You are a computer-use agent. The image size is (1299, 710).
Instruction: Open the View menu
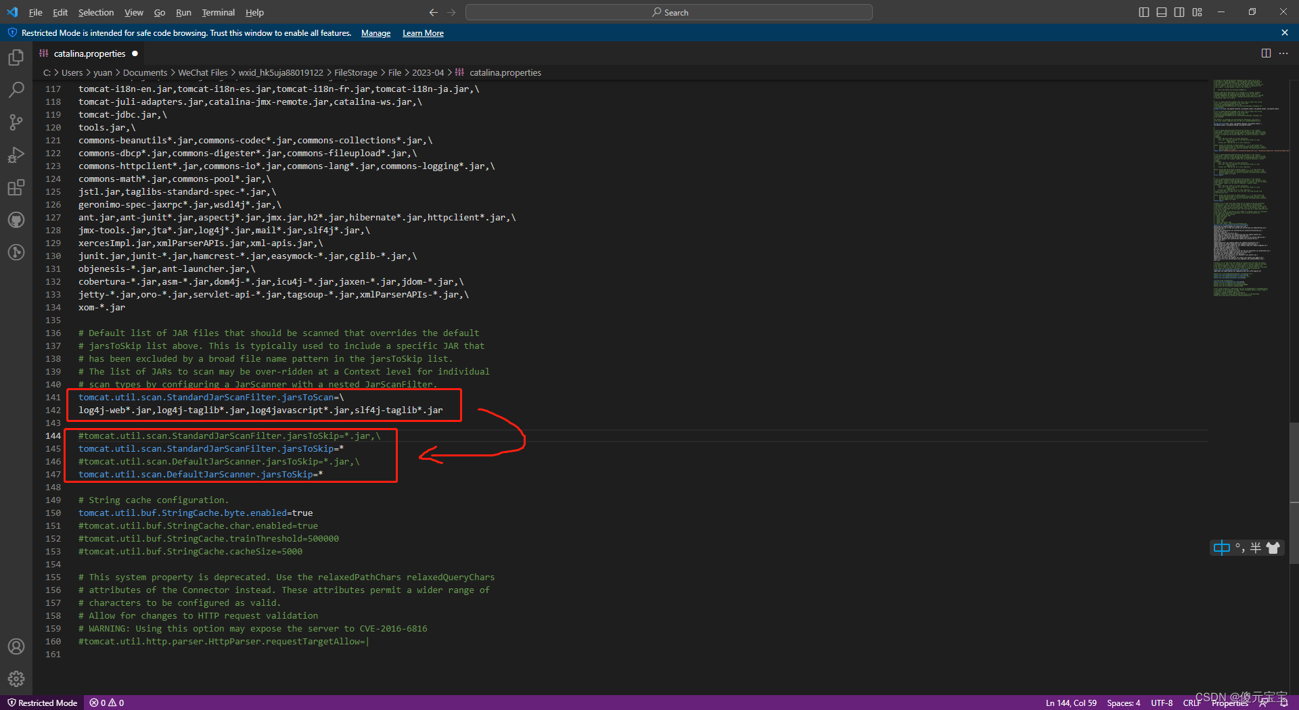[134, 12]
